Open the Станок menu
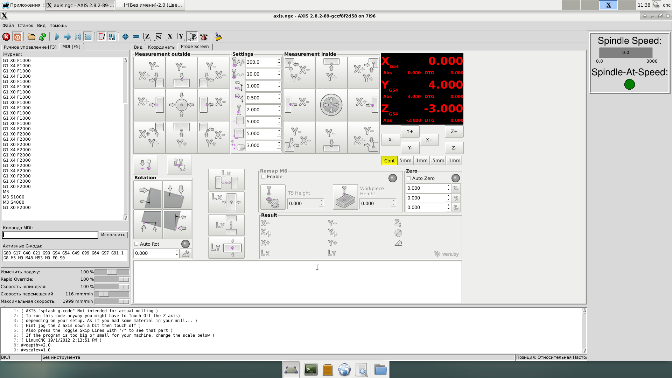The height and width of the screenshot is (378, 672). tap(25, 26)
